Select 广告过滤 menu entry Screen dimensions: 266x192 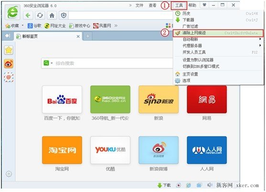[219, 26]
